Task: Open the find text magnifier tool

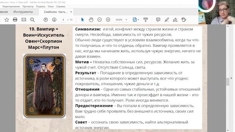Action: coord(32,19)
